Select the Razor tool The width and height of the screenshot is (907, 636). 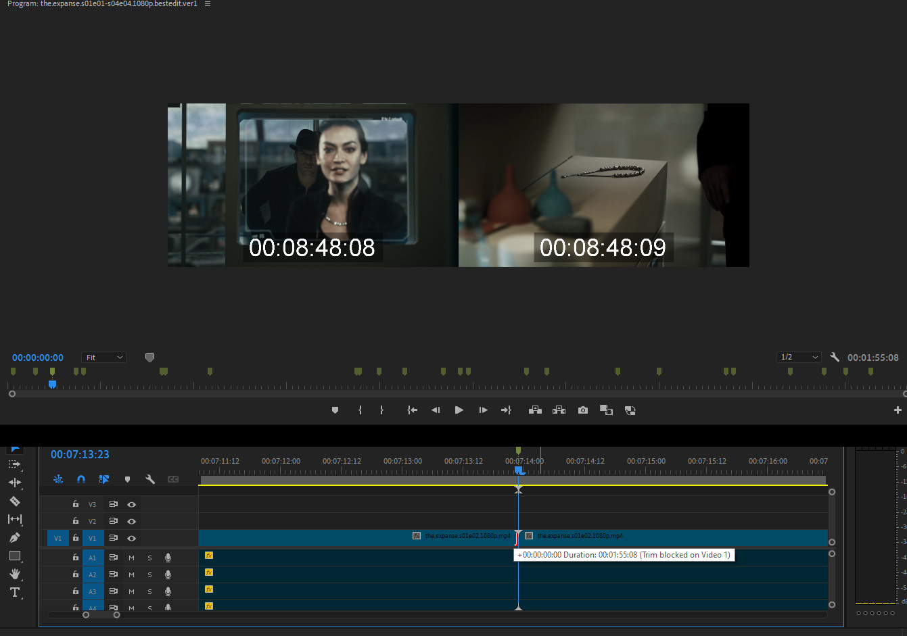point(14,502)
